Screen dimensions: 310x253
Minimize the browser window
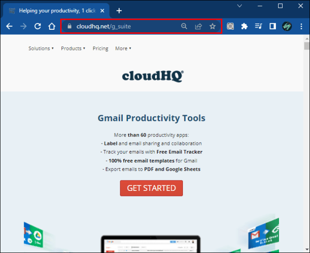tap(260, 6)
